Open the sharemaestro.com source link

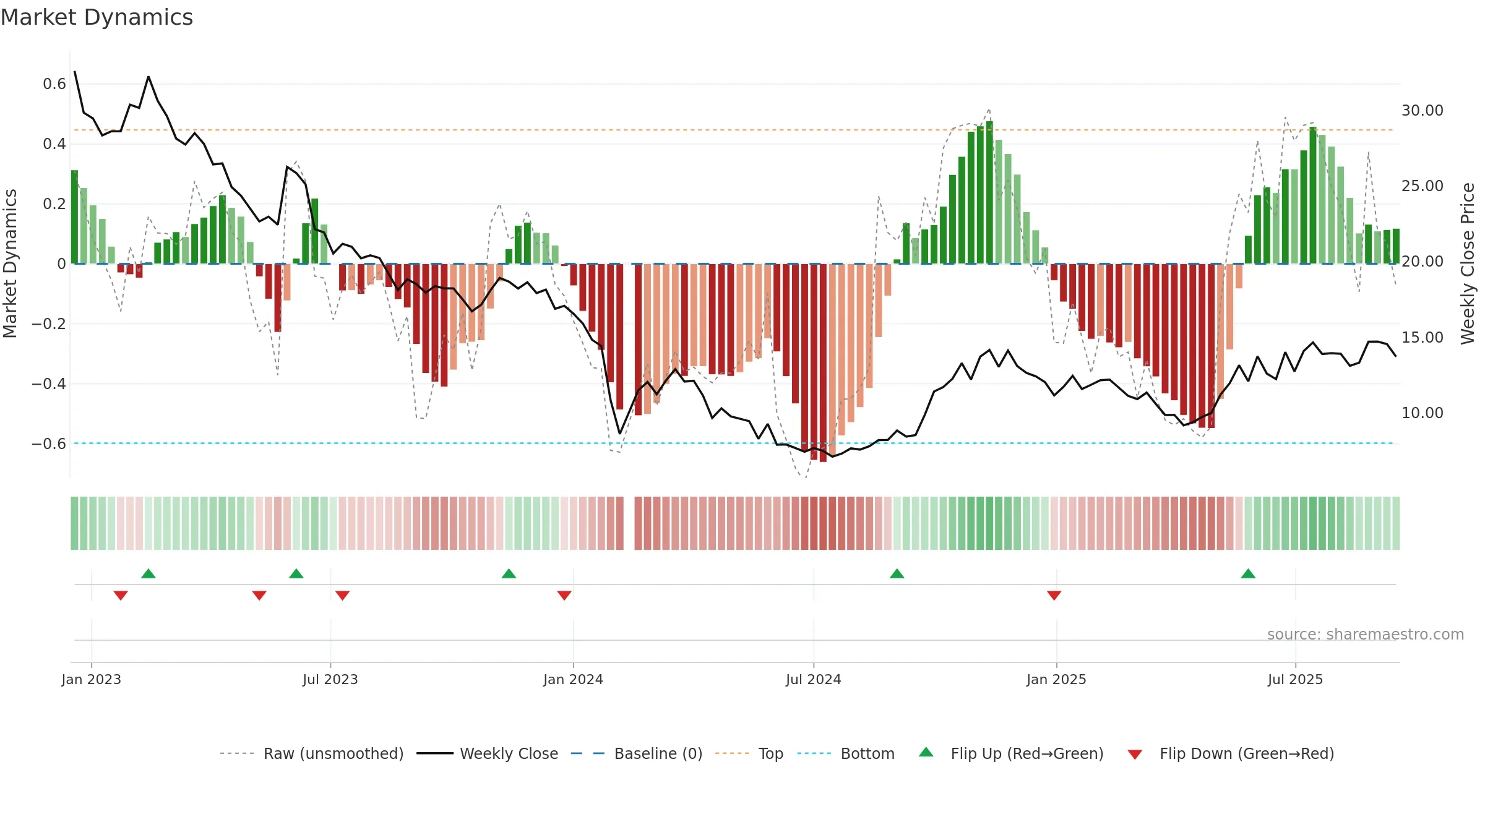[x=1366, y=634]
